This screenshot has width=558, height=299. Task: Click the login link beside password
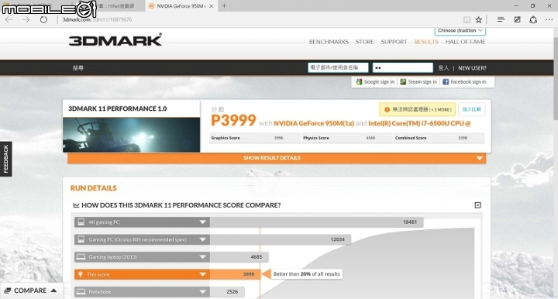(443, 68)
